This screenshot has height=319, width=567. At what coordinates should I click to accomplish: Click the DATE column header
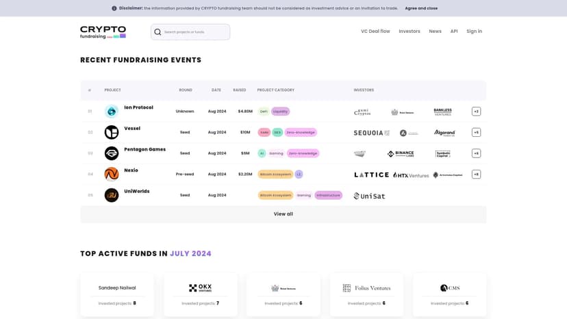point(216,90)
